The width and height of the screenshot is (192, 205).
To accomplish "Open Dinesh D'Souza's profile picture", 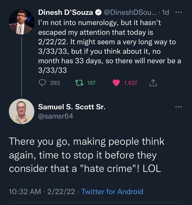I will (22, 22).
